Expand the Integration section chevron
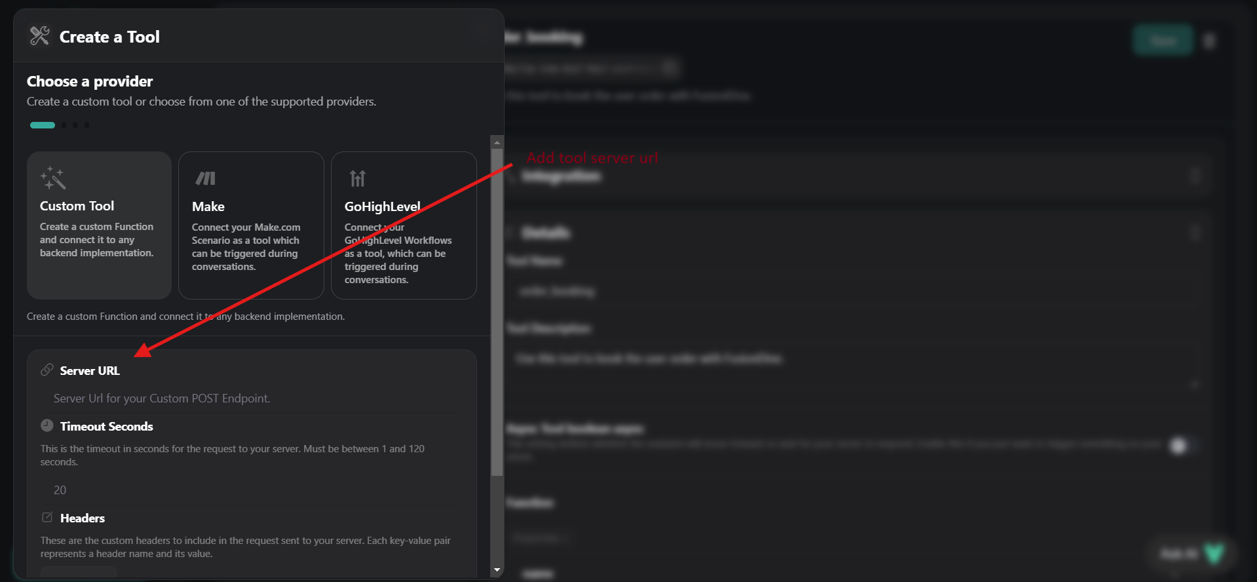This screenshot has width=1257, height=582. point(1195,176)
